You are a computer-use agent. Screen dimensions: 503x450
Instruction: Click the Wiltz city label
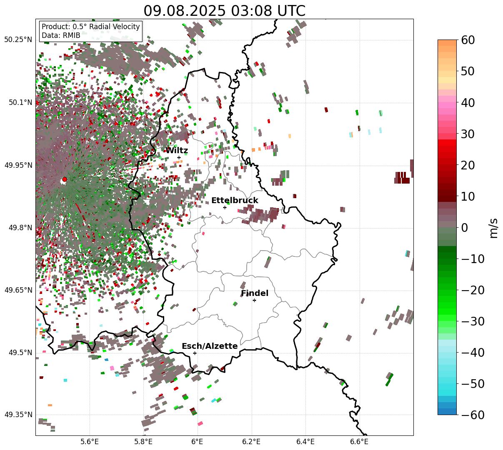tap(177, 151)
